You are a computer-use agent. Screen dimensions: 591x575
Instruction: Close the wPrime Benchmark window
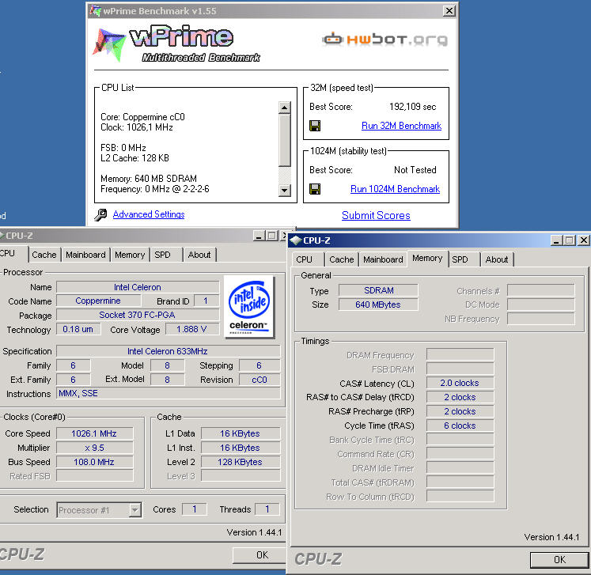pos(449,11)
